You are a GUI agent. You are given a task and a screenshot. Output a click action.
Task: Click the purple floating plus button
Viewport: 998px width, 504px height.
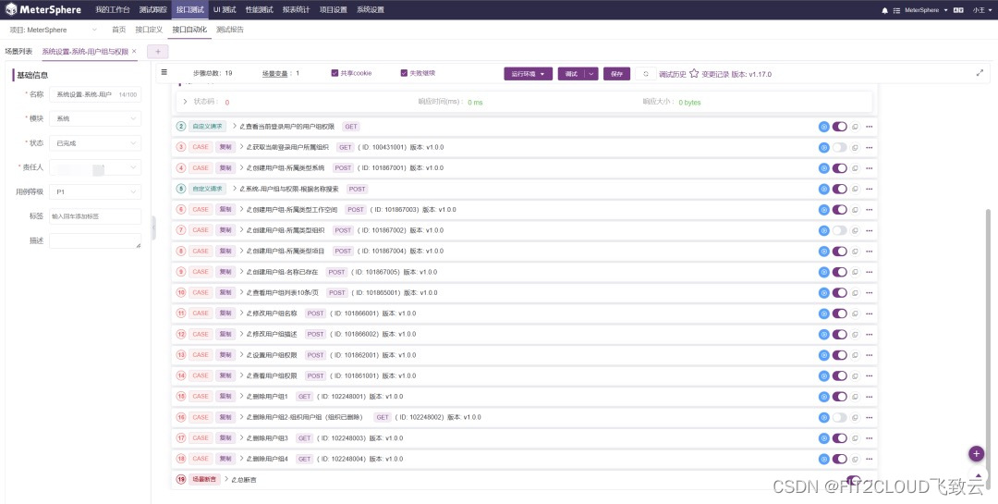click(977, 454)
